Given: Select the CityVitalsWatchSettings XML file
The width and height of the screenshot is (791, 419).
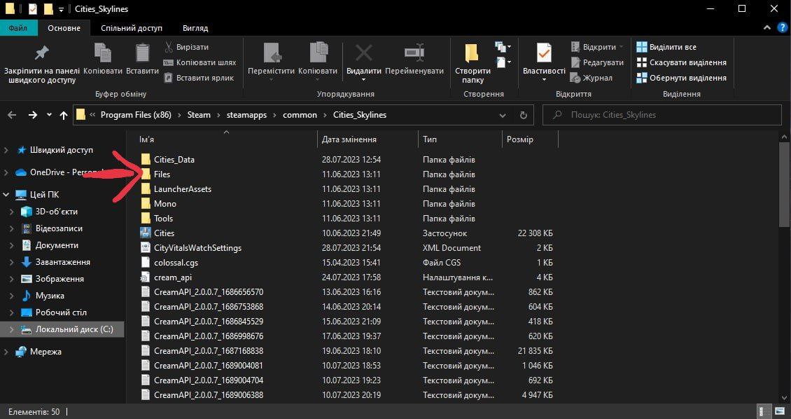Looking at the screenshot, I should point(197,248).
